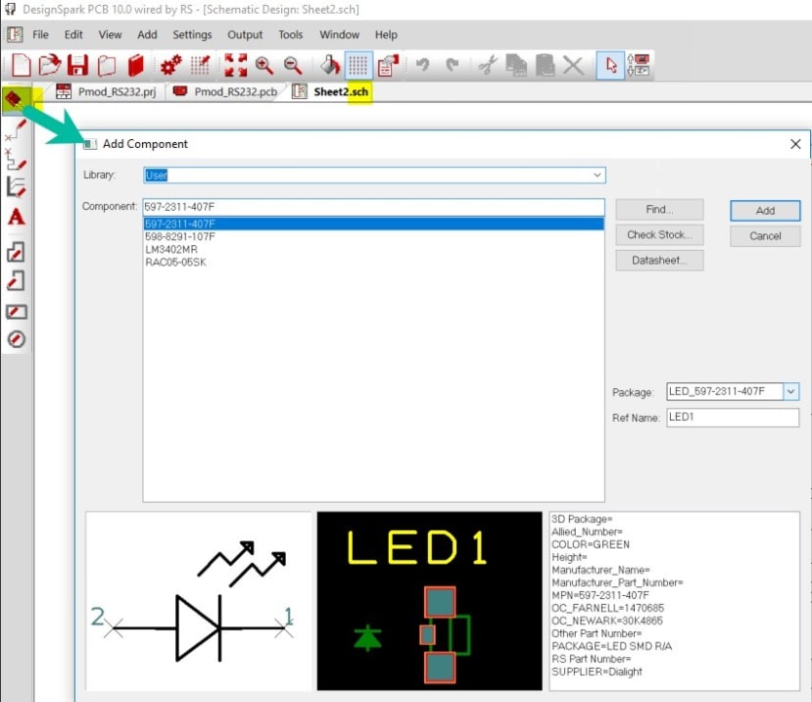Image resolution: width=812 pixels, height=702 pixels.
Task: Zoom out using the magnifier icon
Action: (291, 66)
